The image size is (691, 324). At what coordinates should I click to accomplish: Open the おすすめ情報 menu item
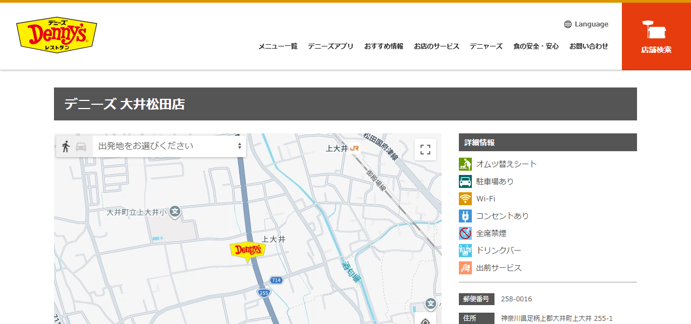[x=384, y=46]
